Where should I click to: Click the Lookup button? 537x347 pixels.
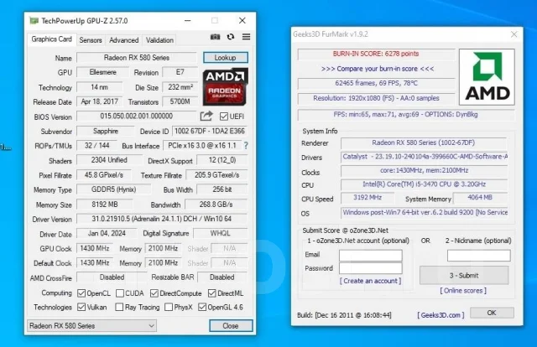pos(226,58)
